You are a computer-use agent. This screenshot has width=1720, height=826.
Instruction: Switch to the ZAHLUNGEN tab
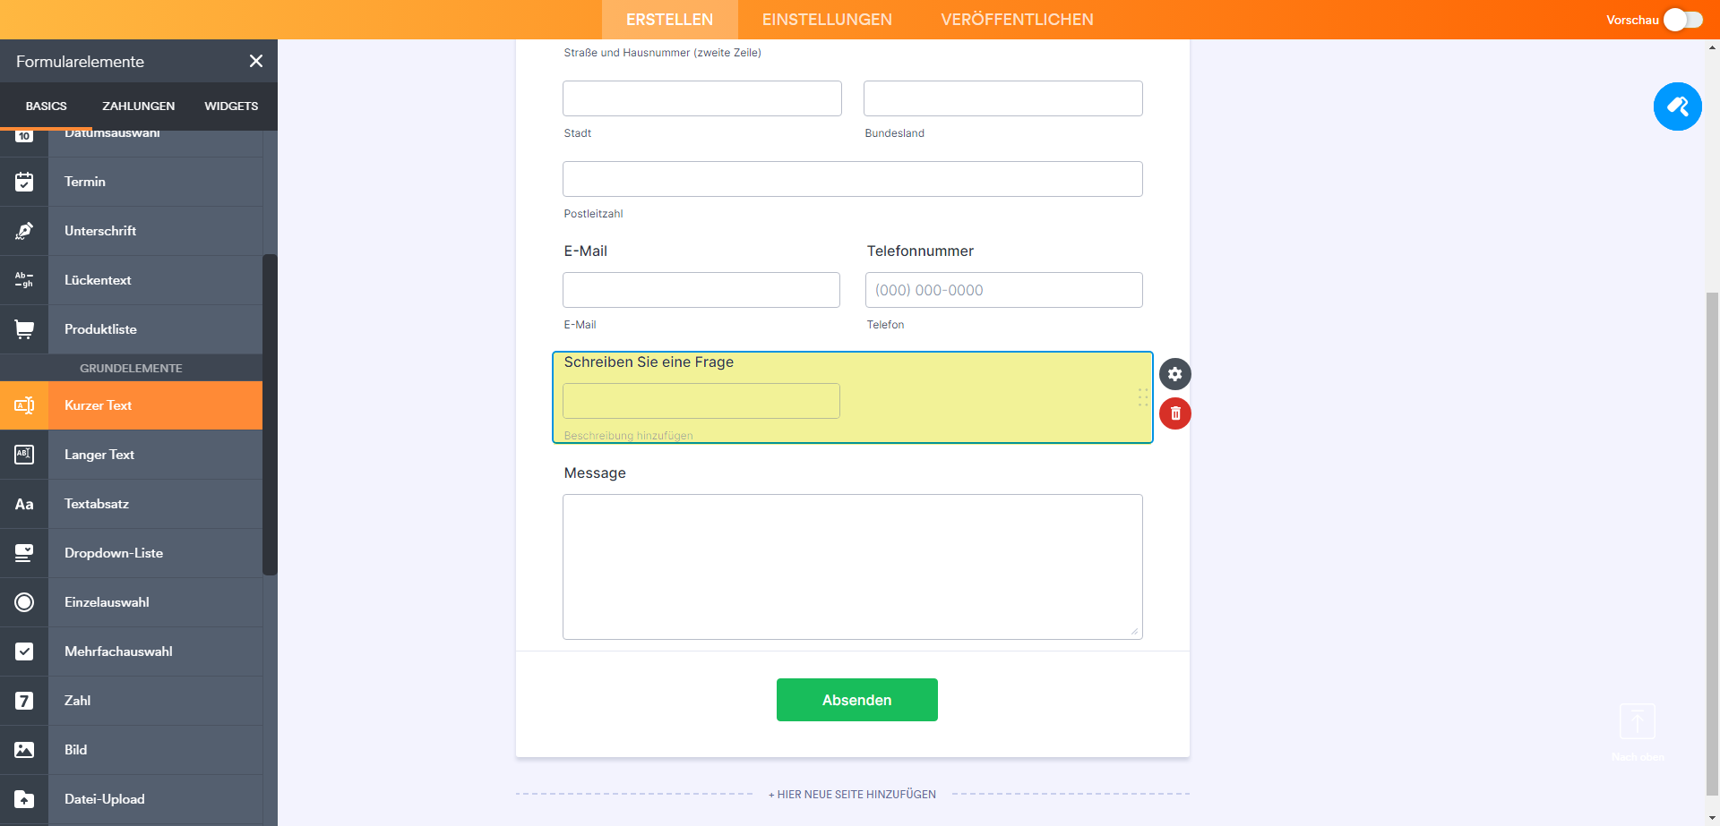click(138, 106)
